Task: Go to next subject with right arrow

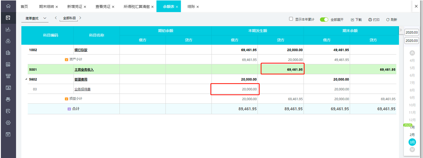Action: coord(80,18)
